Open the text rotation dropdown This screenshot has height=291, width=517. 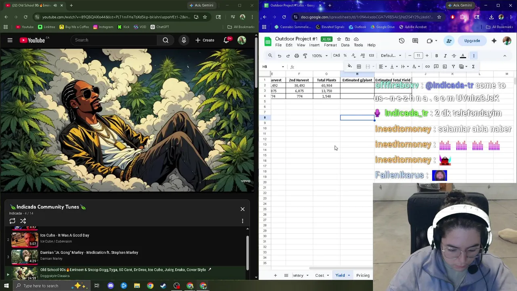(x=416, y=66)
